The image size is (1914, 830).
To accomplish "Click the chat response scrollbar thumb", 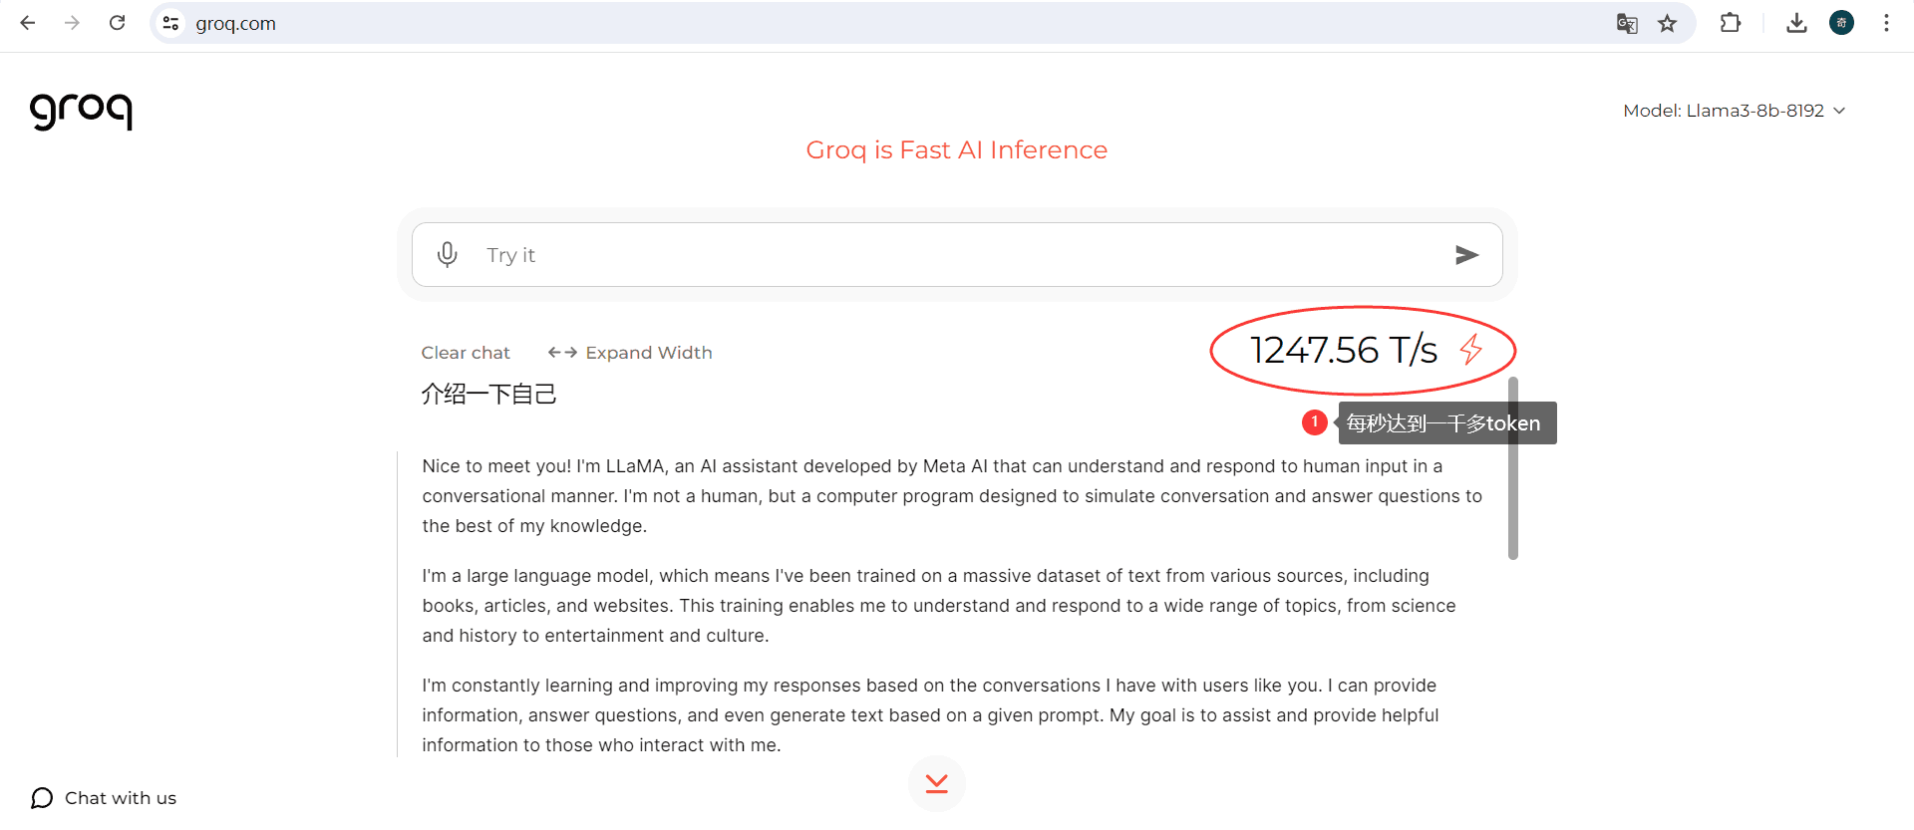I will [x=1513, y=468].
